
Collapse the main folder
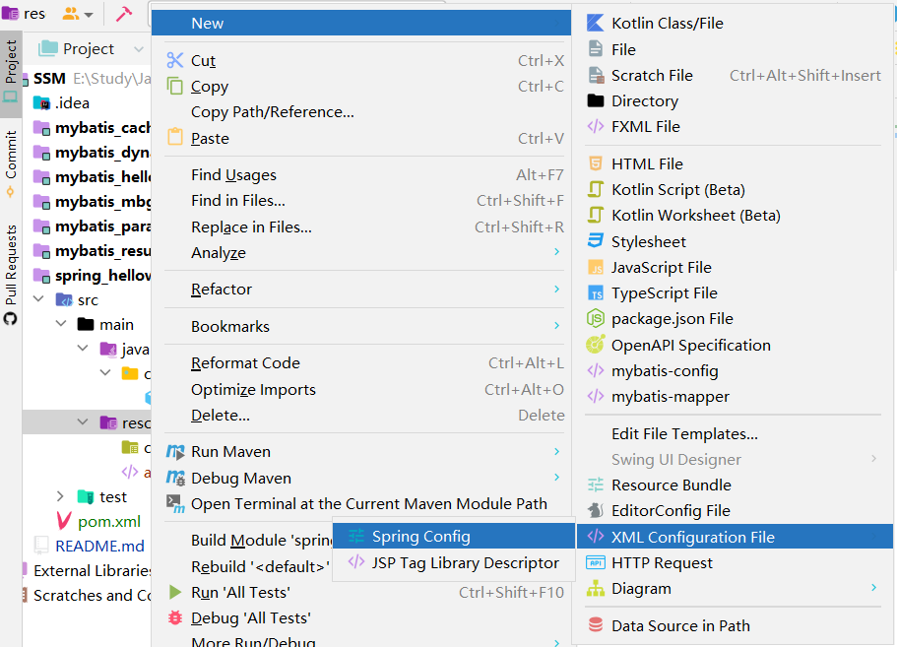(x=61, y=324)
